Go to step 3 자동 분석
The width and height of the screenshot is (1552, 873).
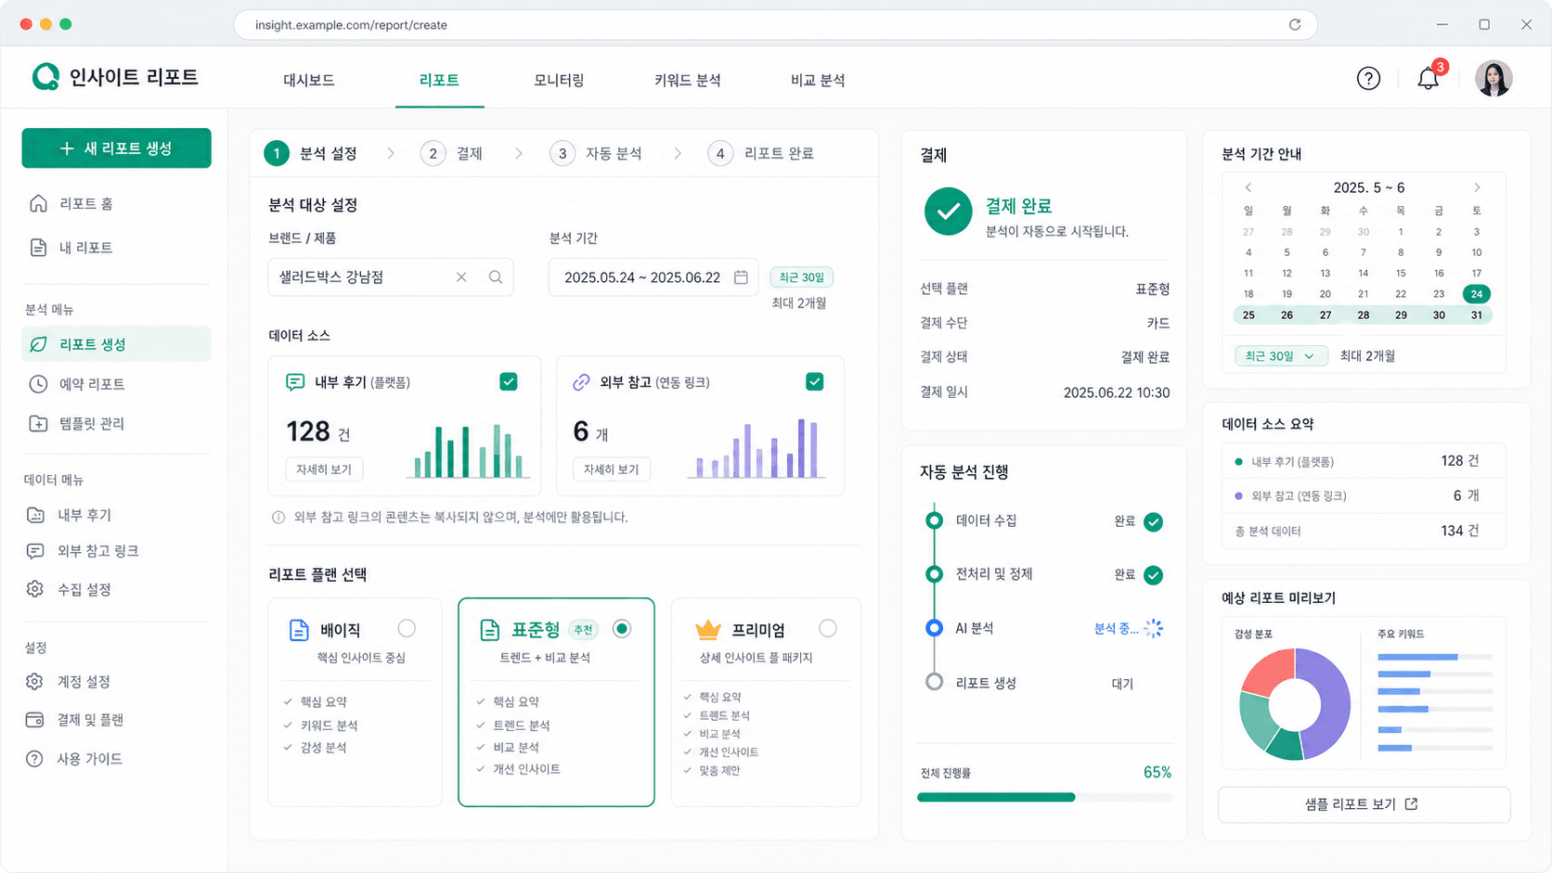597,153
